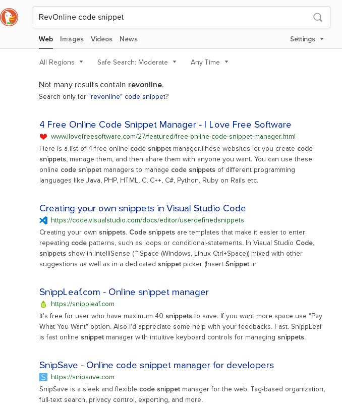Click the red heart favicon for ilovefreesoftware

[43, 137]
